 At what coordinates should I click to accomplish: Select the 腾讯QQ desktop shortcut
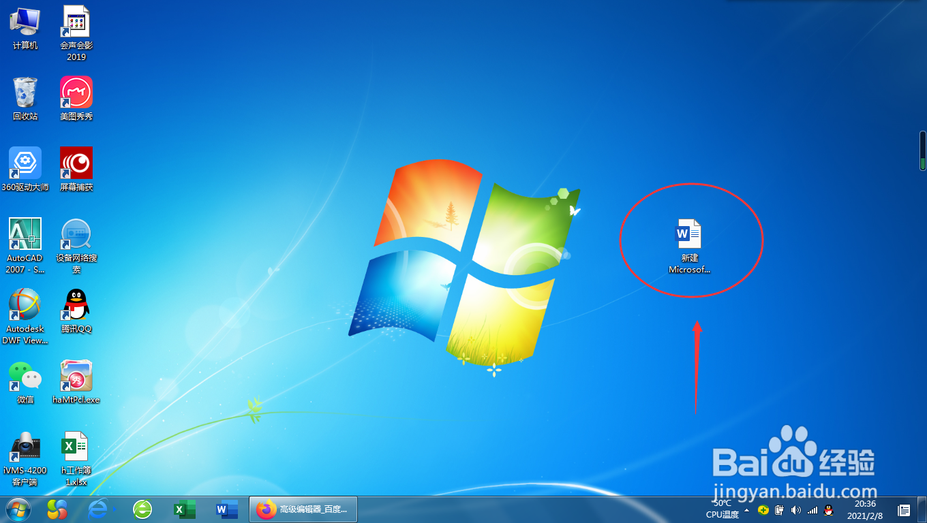coord(76,311)
